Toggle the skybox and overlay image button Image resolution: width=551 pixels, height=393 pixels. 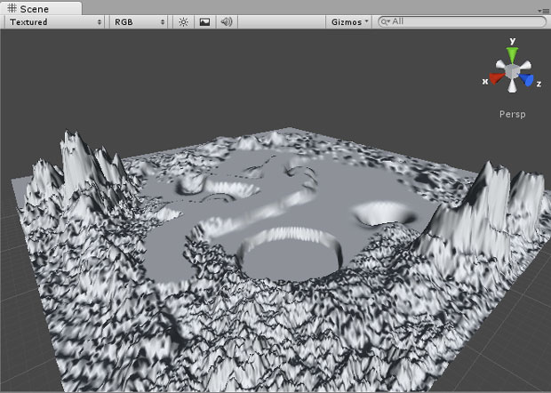(x=204, y=21)
